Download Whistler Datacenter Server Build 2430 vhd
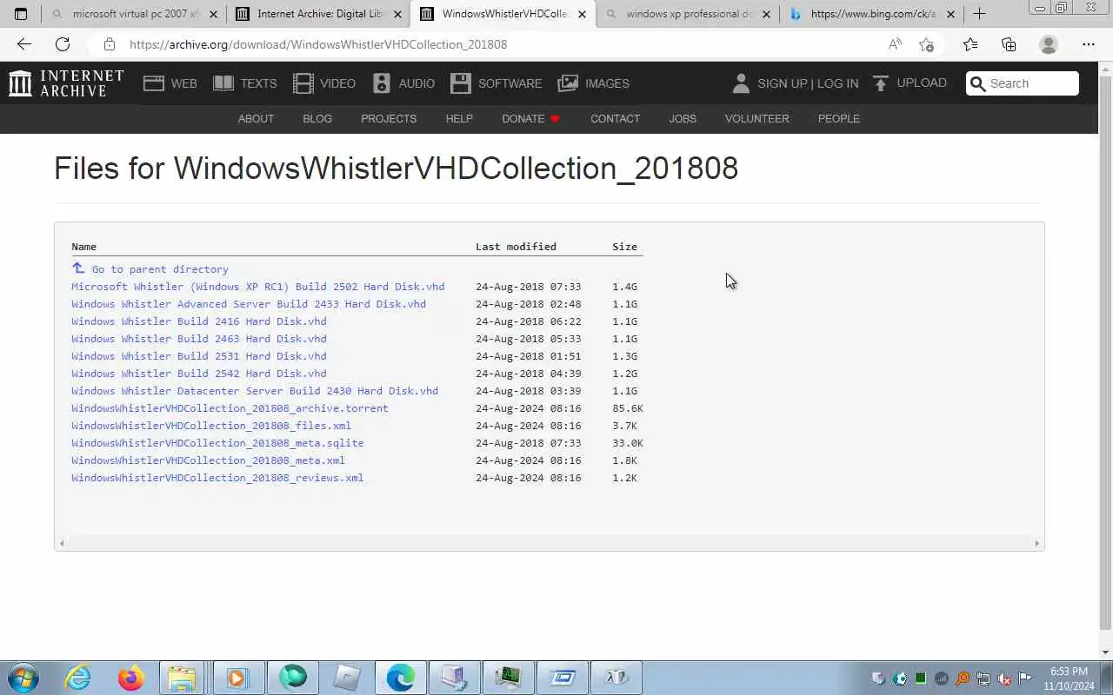The width and height of the screenshot is (1113, 695). coord(255,390)
